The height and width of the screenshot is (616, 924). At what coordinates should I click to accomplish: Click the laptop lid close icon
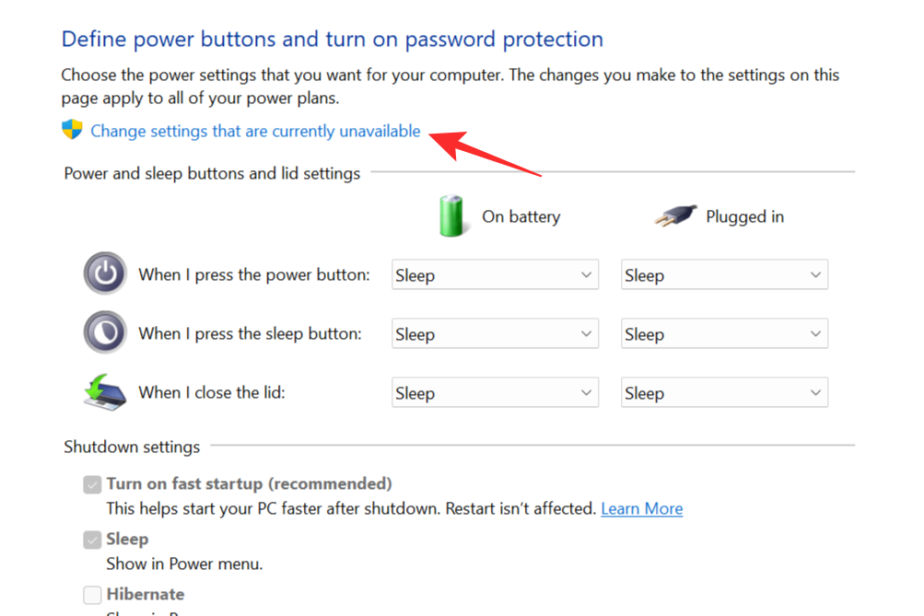[104, 391]
